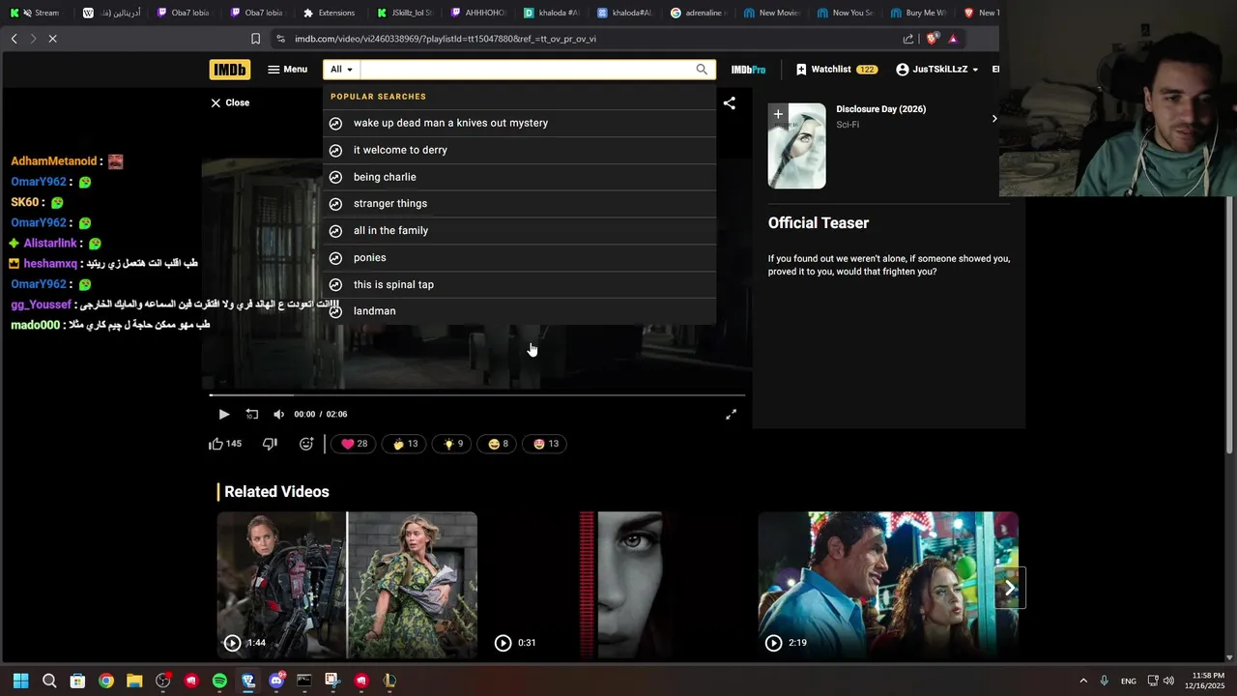
Task: Open Windows taskbar search
Action: point(49,681)
